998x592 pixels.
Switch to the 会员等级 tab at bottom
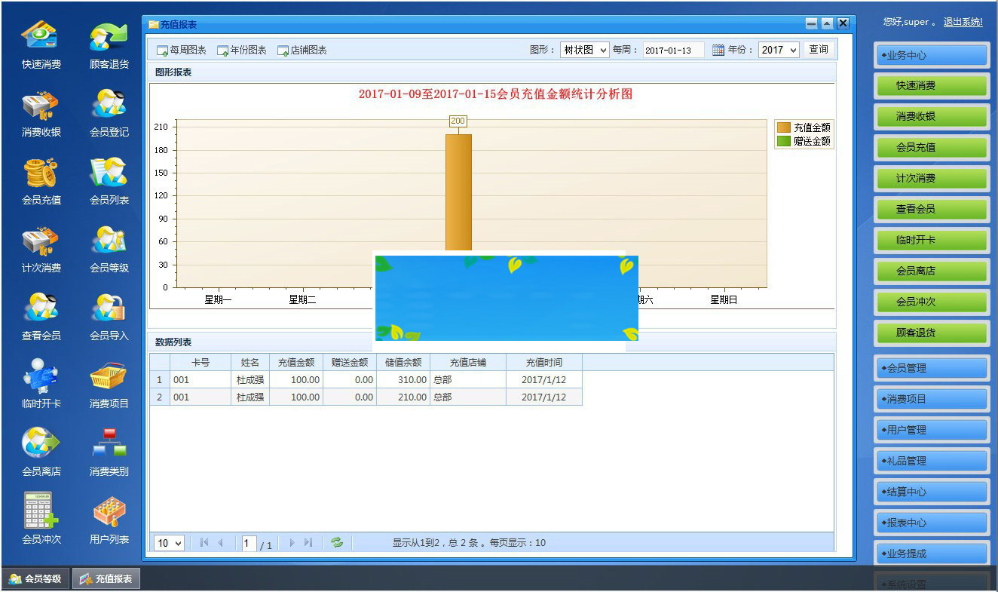pos(34,578)
